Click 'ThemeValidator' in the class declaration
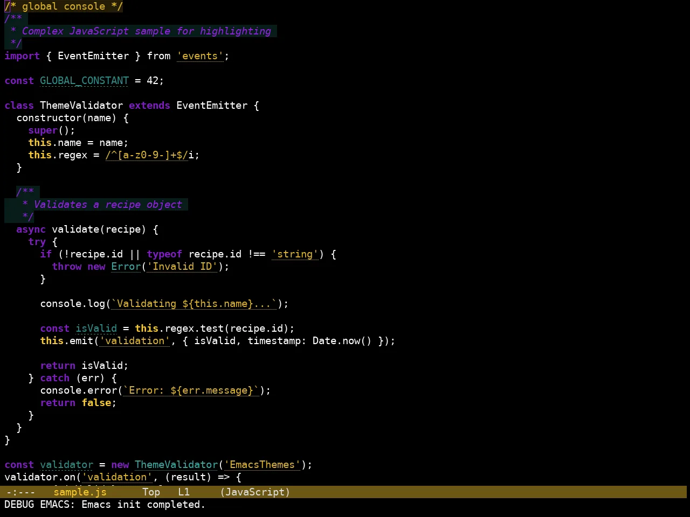690x517 pixels. [x=81, y=106]
